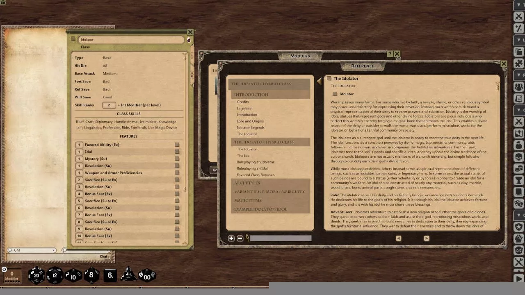Click the Skill Ranks value field
Screen dimensions: 525x295
point(109,105)
